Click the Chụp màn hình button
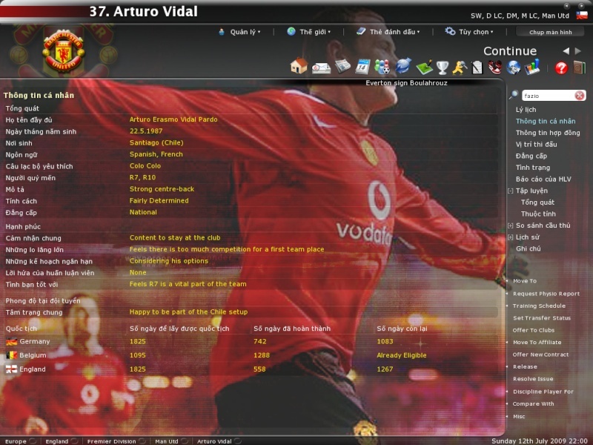The height and width of the screenshot is (445, 593). [550, 32]
